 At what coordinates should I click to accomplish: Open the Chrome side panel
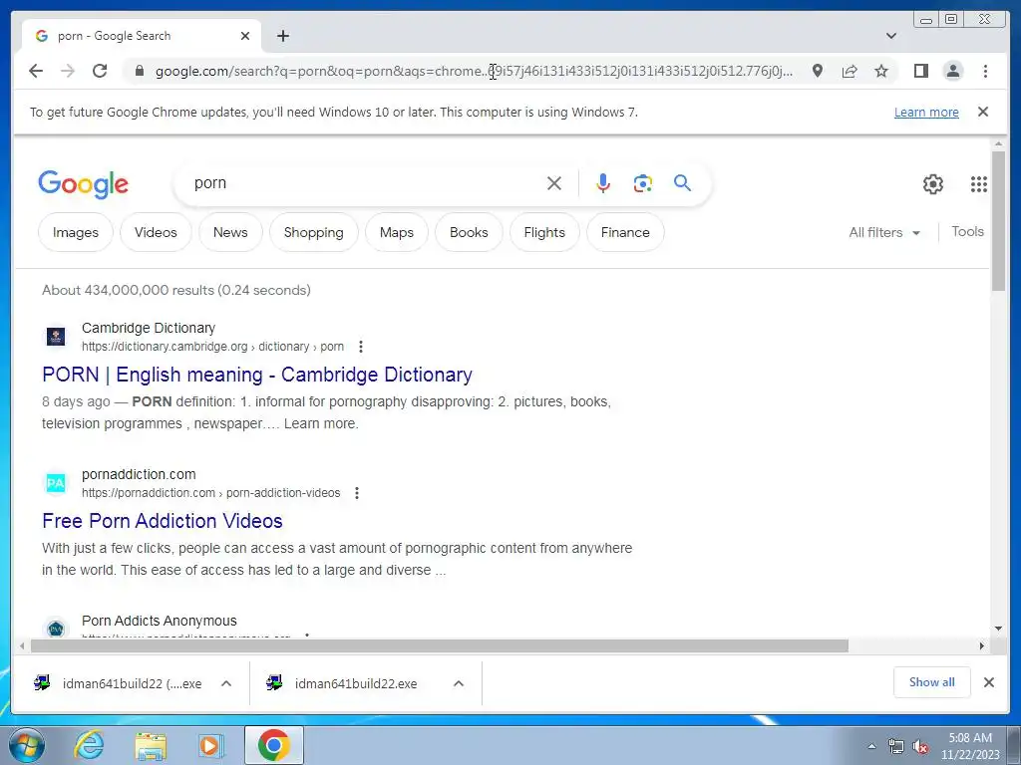coord(920,71)
